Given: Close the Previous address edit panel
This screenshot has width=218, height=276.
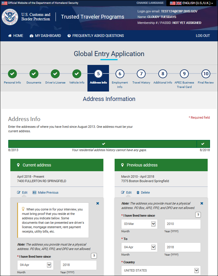Looking at the screenshot, I should pyautogui.click(x=202, y=203).
